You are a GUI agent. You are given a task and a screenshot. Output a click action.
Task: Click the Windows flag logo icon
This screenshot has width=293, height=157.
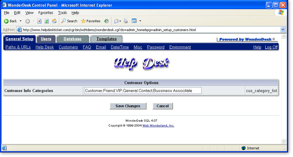click(x=281, y=13)
